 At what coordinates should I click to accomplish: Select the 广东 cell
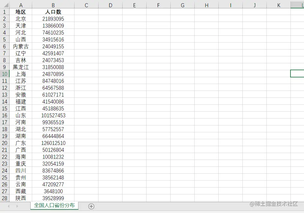coord(21,143)
